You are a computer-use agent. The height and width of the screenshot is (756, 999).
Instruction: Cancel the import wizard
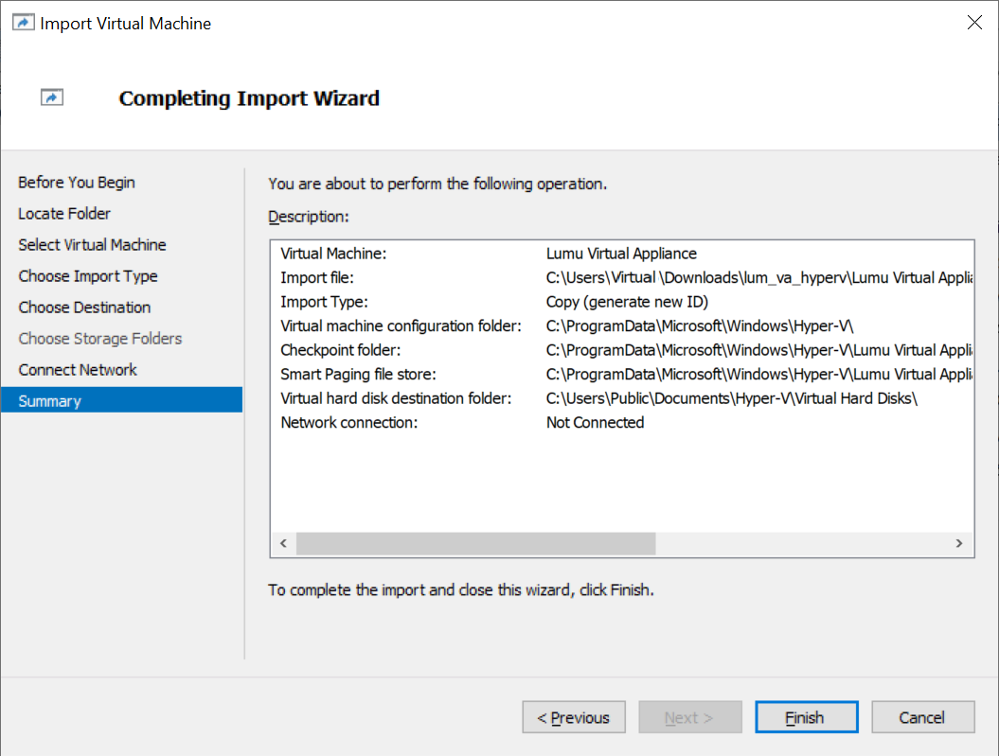pyautogui.click(x=922, y=717)
